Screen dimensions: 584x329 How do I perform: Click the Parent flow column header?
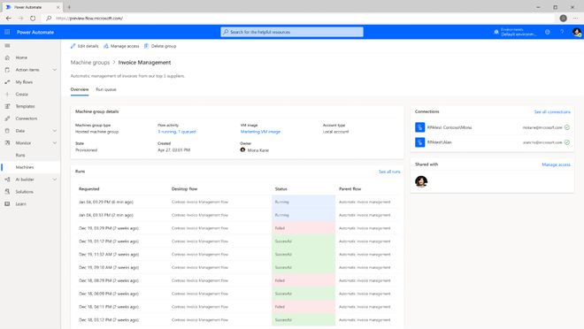click(x=350, y=189)
